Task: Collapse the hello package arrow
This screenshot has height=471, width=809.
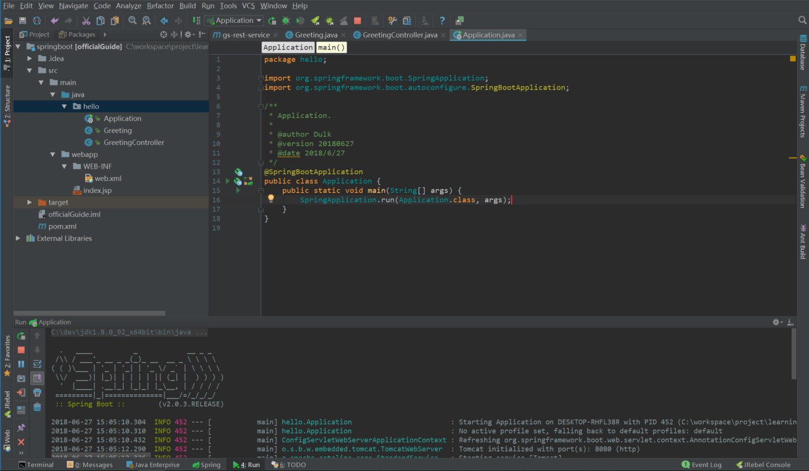Action: click(x=65, y=106)
